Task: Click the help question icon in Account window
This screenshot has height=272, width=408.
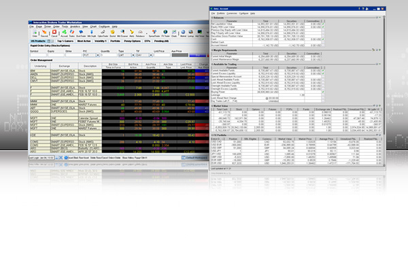Action: (363, 9)
